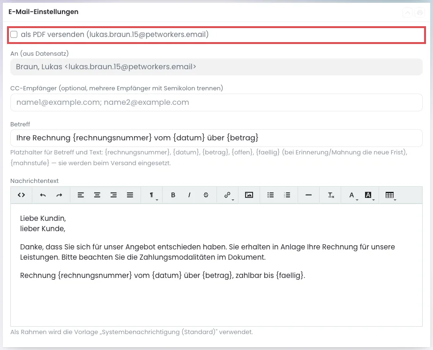Screen dimensions: 433x350
Task: Enable 'als PDF versenden' checkbox
Action: point(14,35)
